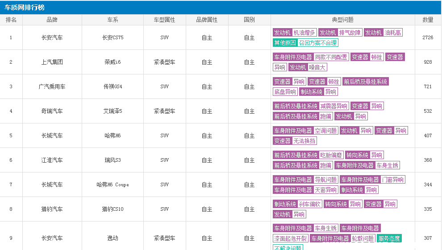Click the 刹车偏软 tag
The width and height of the screenshot is (442, 250).
pos(309,204)
